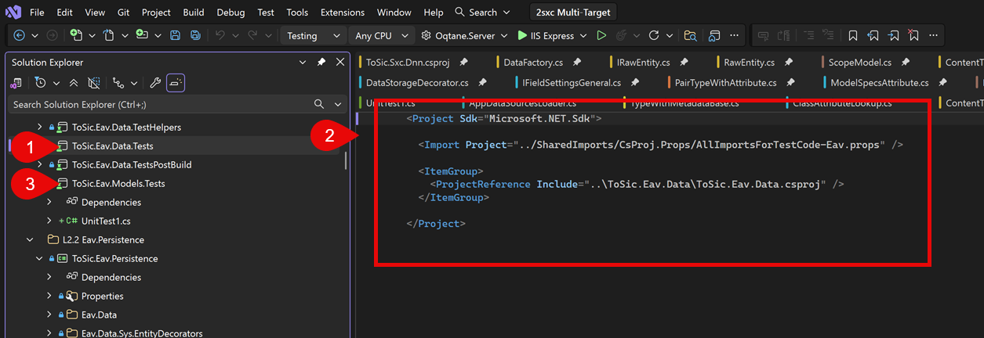Click Show All Files icon
984x338 pixels.
click(x=94, y=82)
